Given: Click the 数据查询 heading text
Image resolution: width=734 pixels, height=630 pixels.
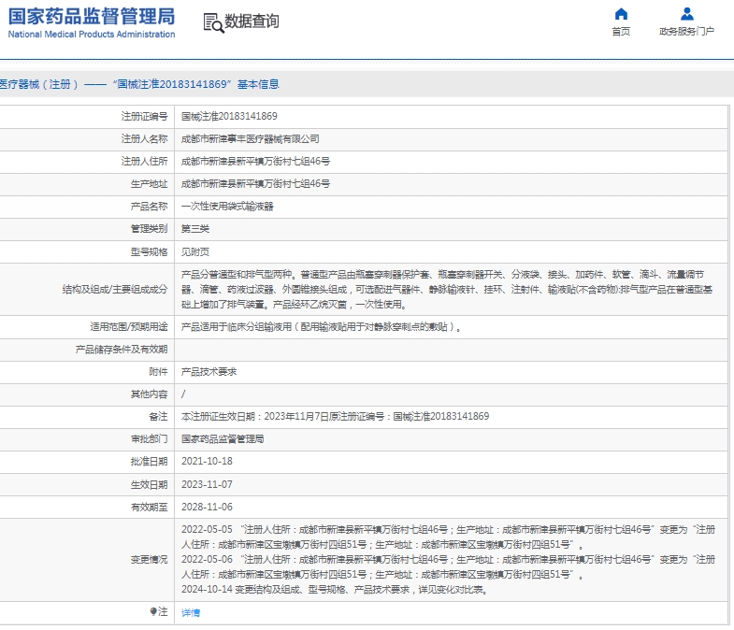Looking at the screenshot, I should pos(252,21).
